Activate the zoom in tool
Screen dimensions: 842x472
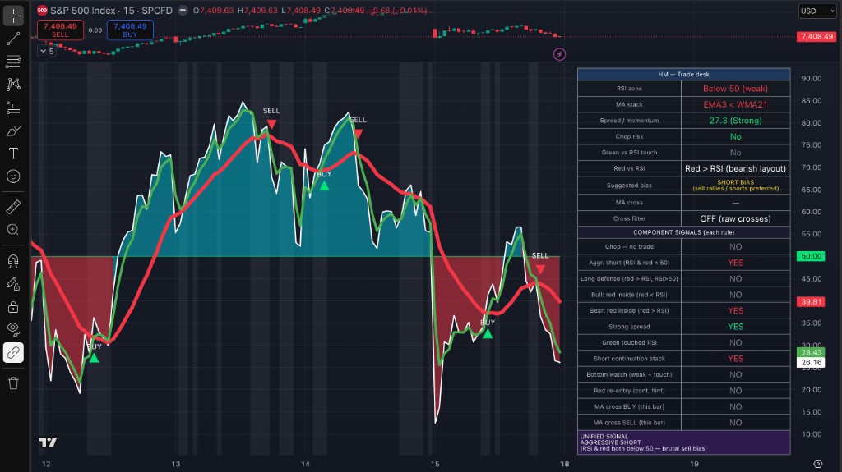point(13,230)
